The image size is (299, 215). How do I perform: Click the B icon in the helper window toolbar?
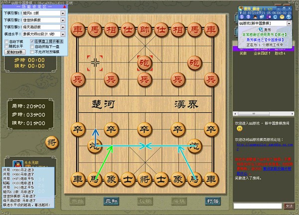(x=248, y=17)
